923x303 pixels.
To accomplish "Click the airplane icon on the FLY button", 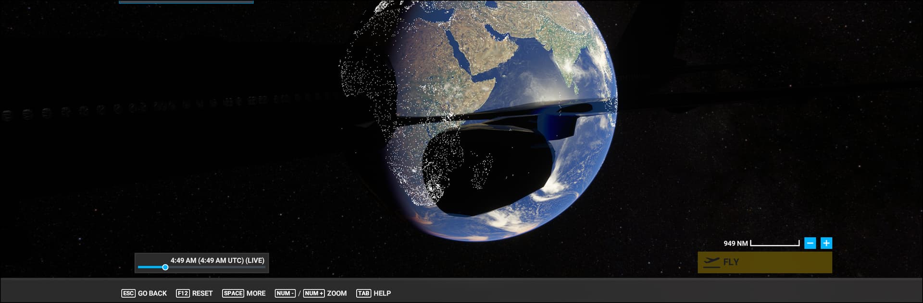I will point(711,262).
